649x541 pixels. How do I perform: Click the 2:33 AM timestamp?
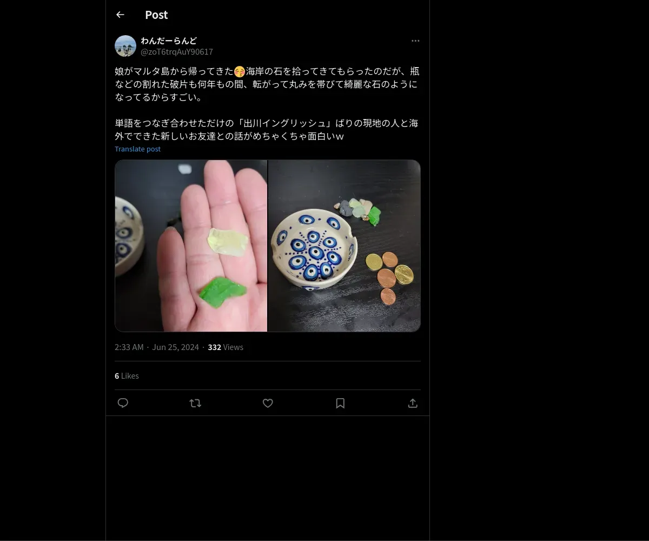pos(129,347)
